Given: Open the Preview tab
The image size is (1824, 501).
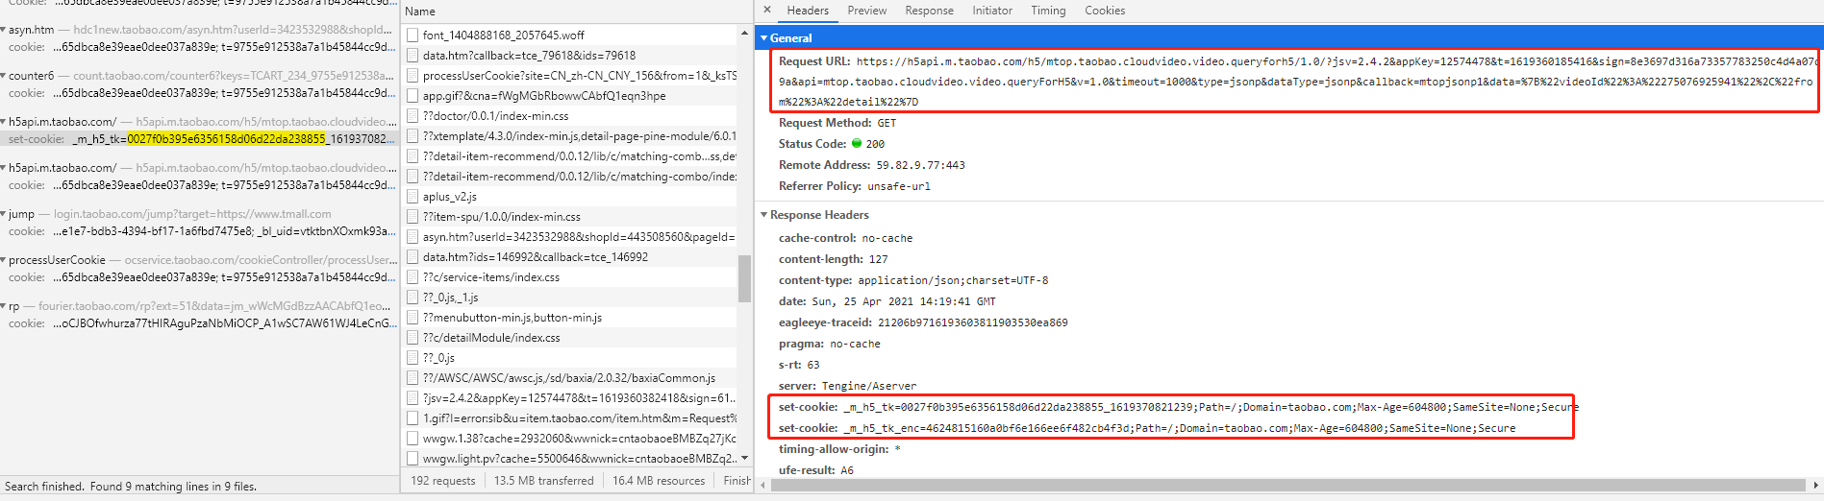Looking at the screenshot, I should coord(867,11).
